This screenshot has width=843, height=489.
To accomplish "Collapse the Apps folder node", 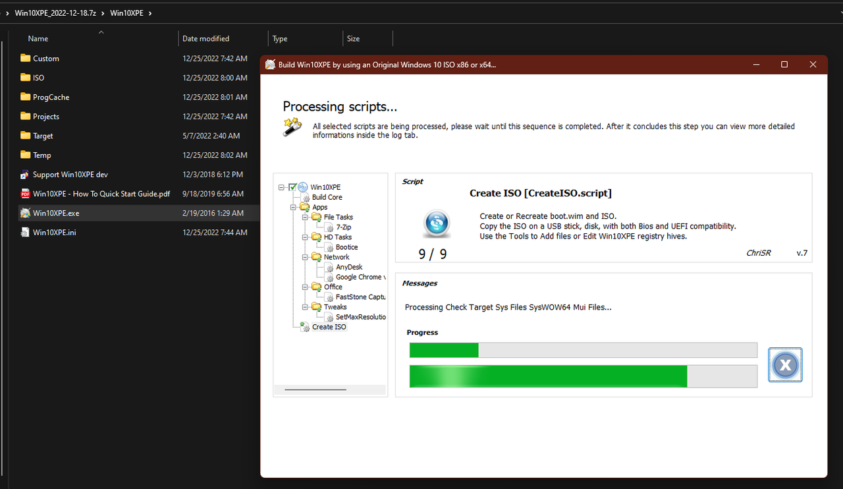I will point(294,207).
